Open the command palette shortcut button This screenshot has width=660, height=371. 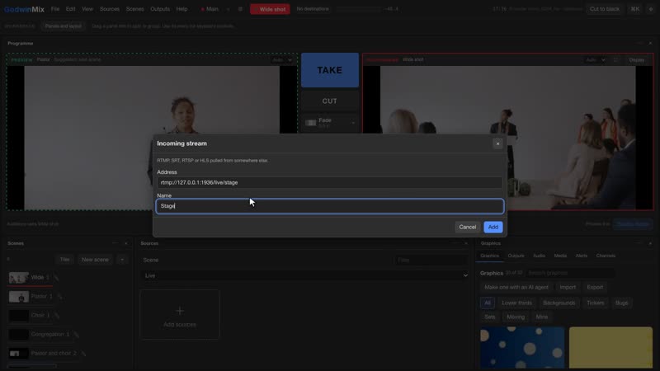[x=634, y=9]
